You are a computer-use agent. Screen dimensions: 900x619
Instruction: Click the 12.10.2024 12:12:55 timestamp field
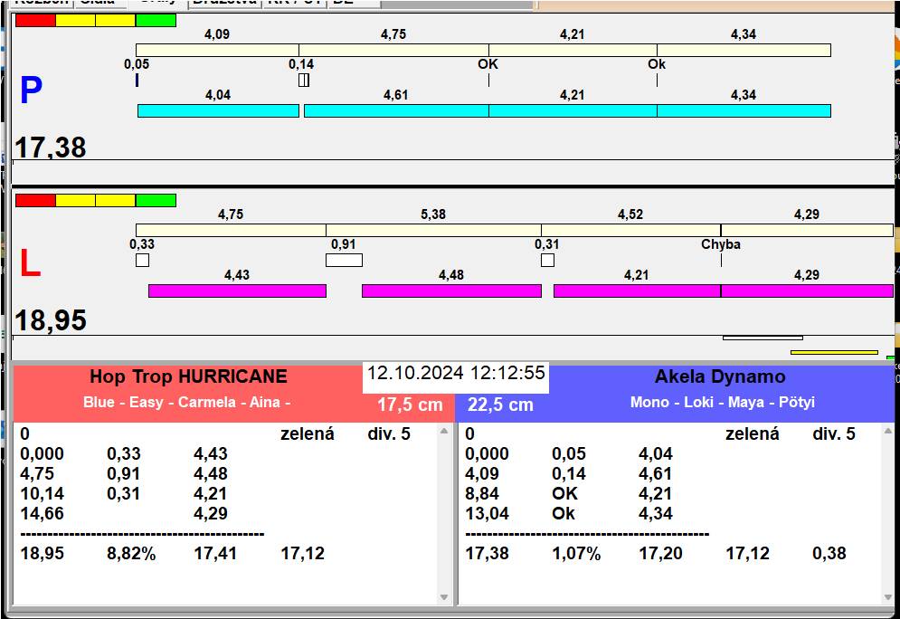click(x=456, y=374)
